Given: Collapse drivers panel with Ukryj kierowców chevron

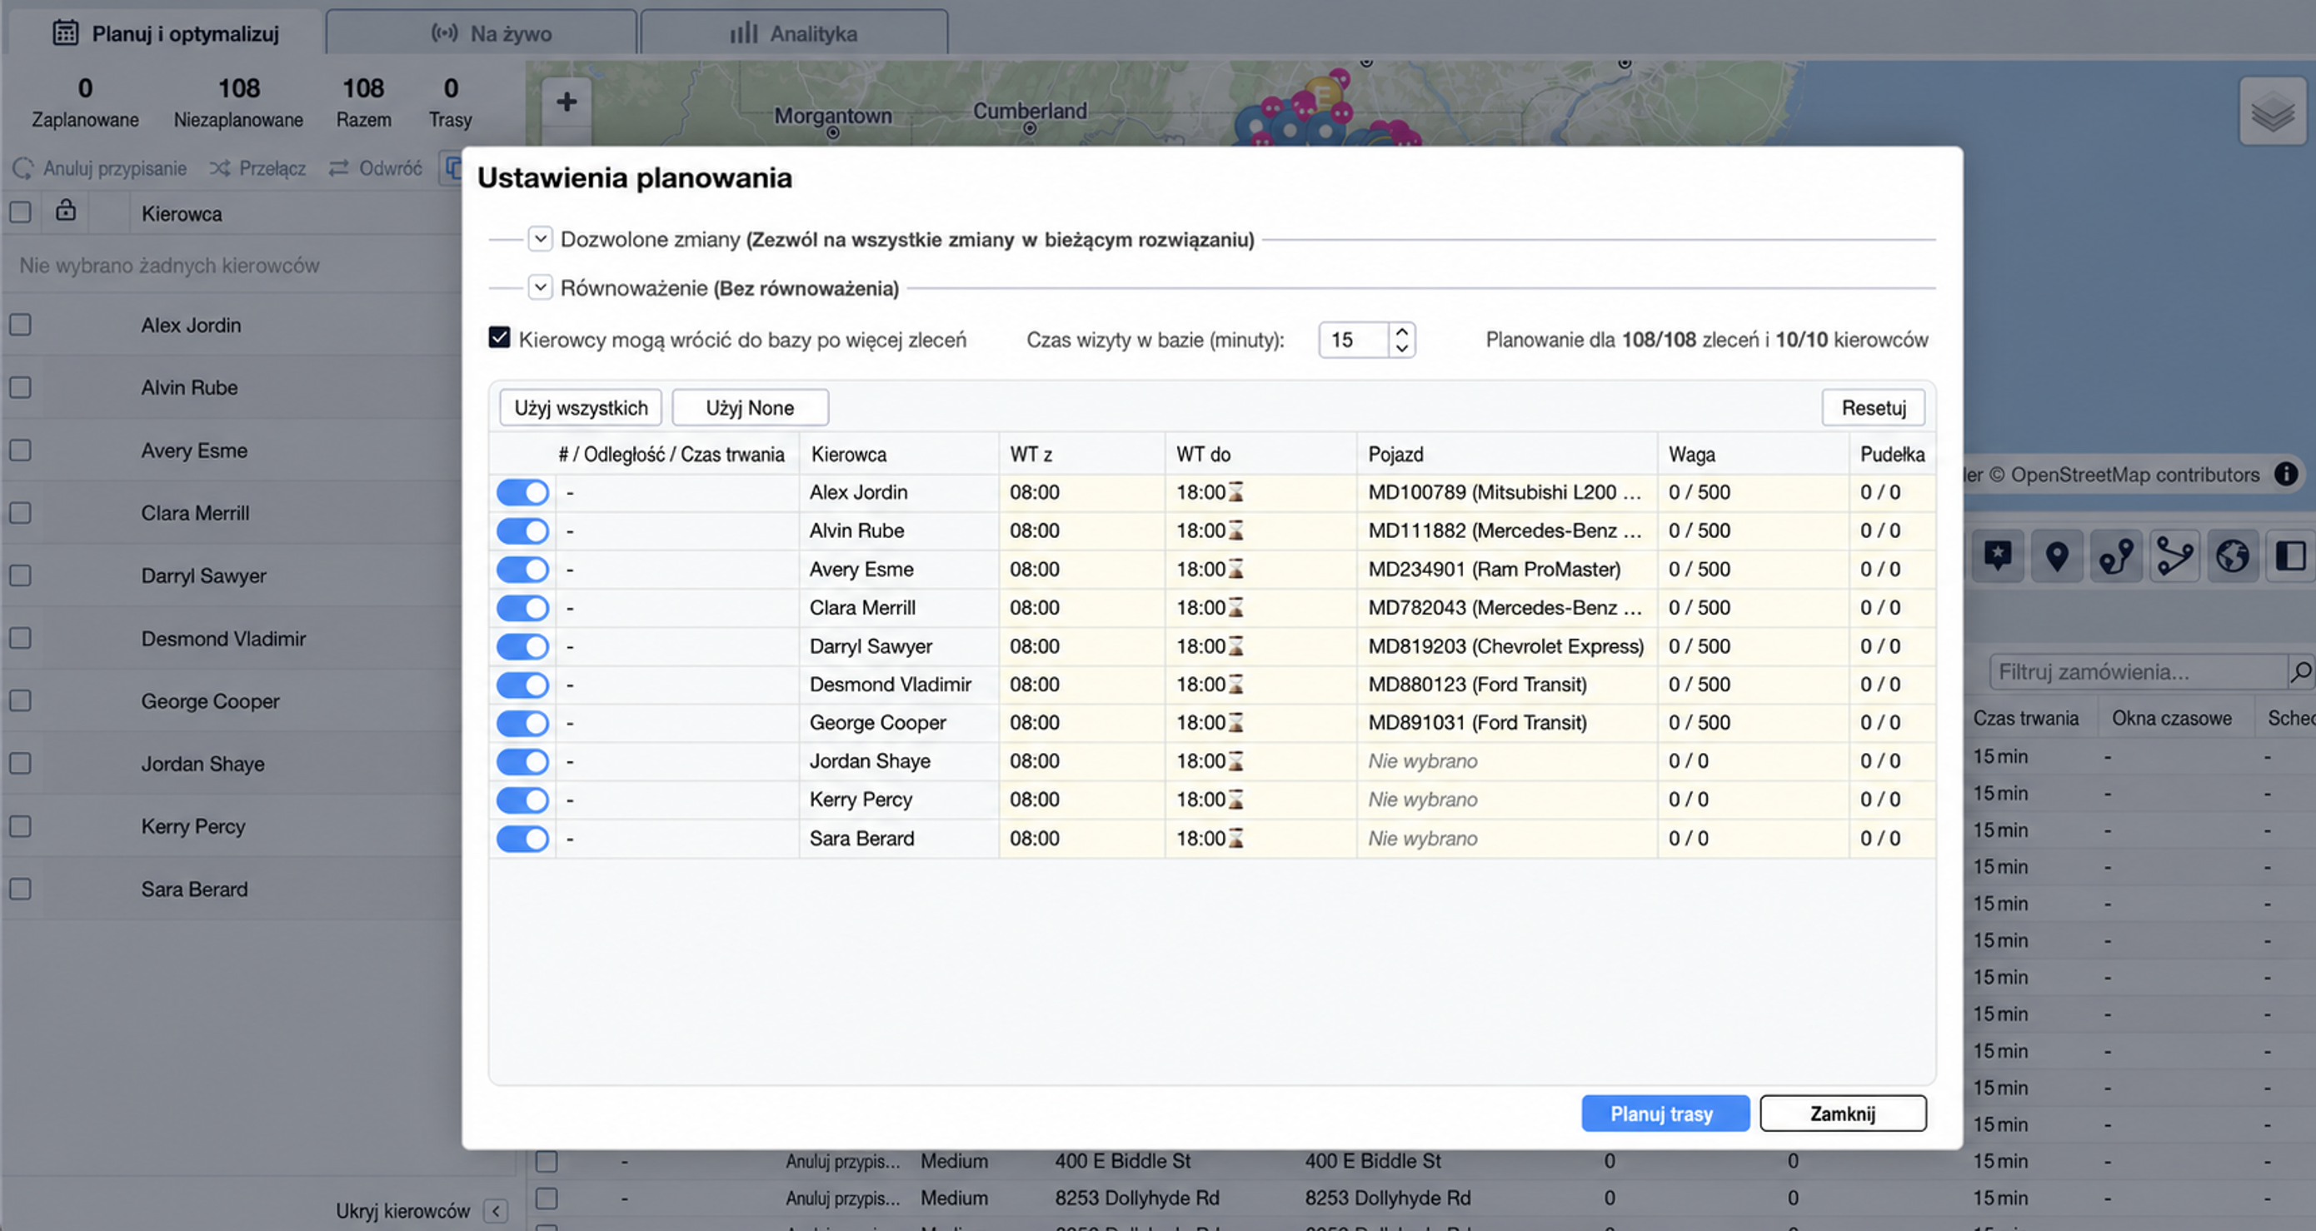Looking at the screenshot, I should click(496, 1211).
